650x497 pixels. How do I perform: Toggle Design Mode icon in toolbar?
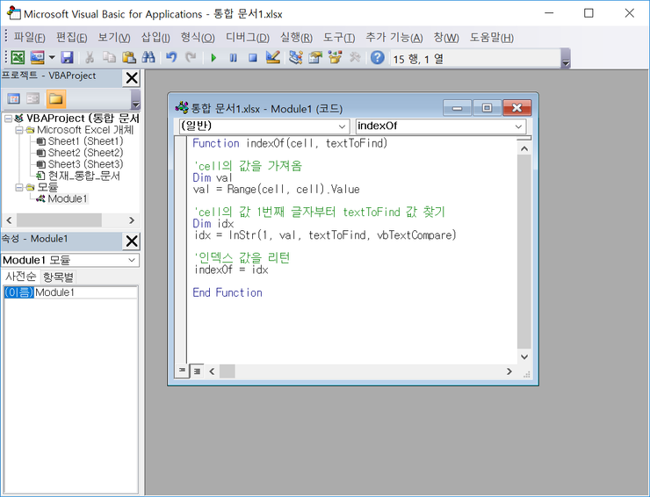(272, 57)
